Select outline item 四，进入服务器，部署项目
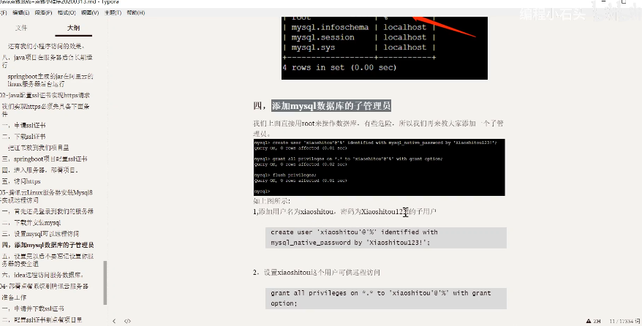The width and height of the screenshot is (642, 326). click(39, 170)
